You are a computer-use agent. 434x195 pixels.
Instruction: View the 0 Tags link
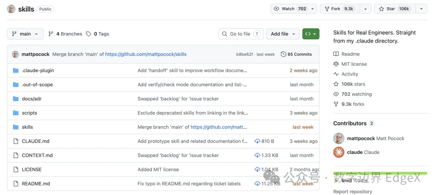(x=97, y=34)
